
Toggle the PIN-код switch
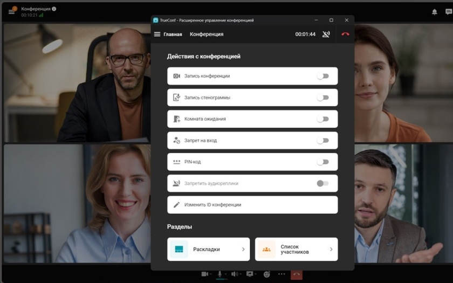click(x=322, y=162)
